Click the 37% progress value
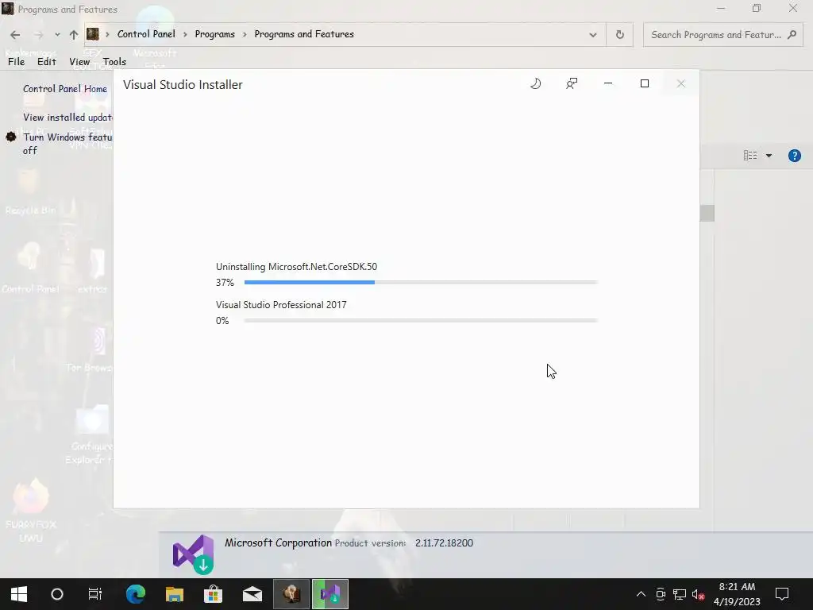Viewport: 813px width, 610px height. coord(225,283)
